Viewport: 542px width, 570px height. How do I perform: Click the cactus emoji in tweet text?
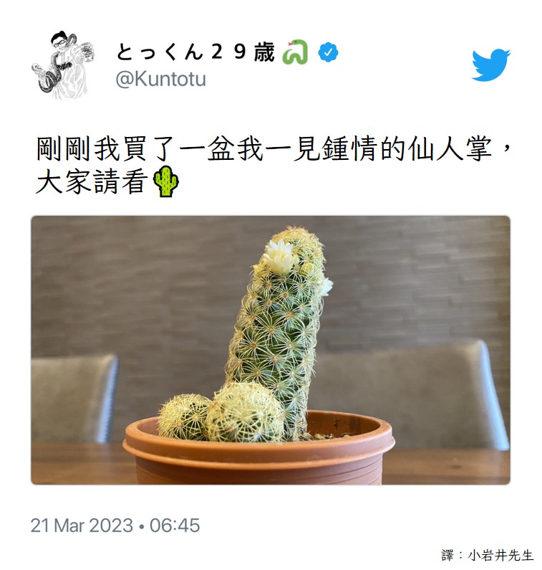166,181
